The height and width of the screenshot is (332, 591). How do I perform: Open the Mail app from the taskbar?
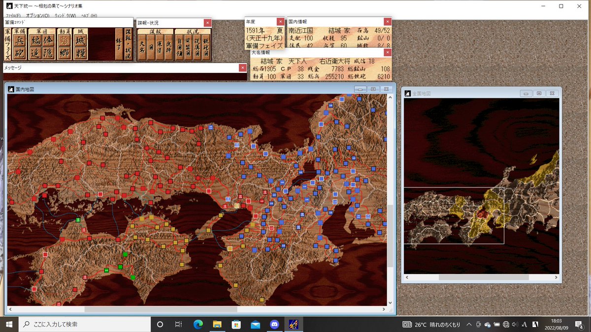[x=256, y=324]
